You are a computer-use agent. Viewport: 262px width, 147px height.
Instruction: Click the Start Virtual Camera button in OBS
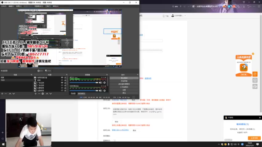click(x=124, y=84)
